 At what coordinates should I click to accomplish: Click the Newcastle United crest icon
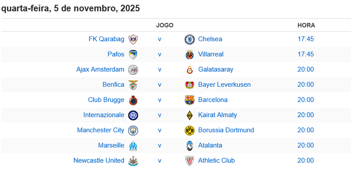point(133,161)
